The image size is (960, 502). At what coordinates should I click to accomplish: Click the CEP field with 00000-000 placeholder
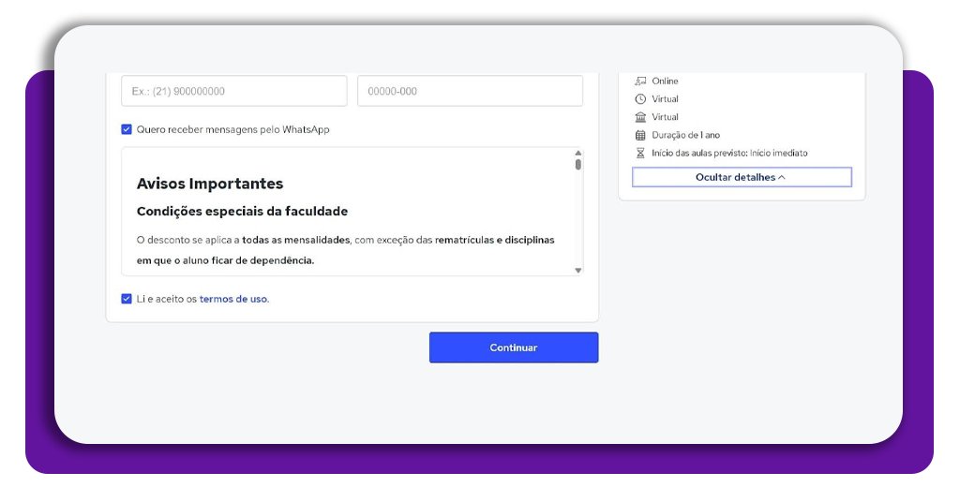[470, 91]
